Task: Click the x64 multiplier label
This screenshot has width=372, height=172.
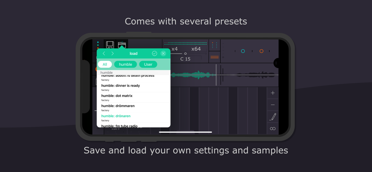Action: pyautogui.click(x=196, y=49)
